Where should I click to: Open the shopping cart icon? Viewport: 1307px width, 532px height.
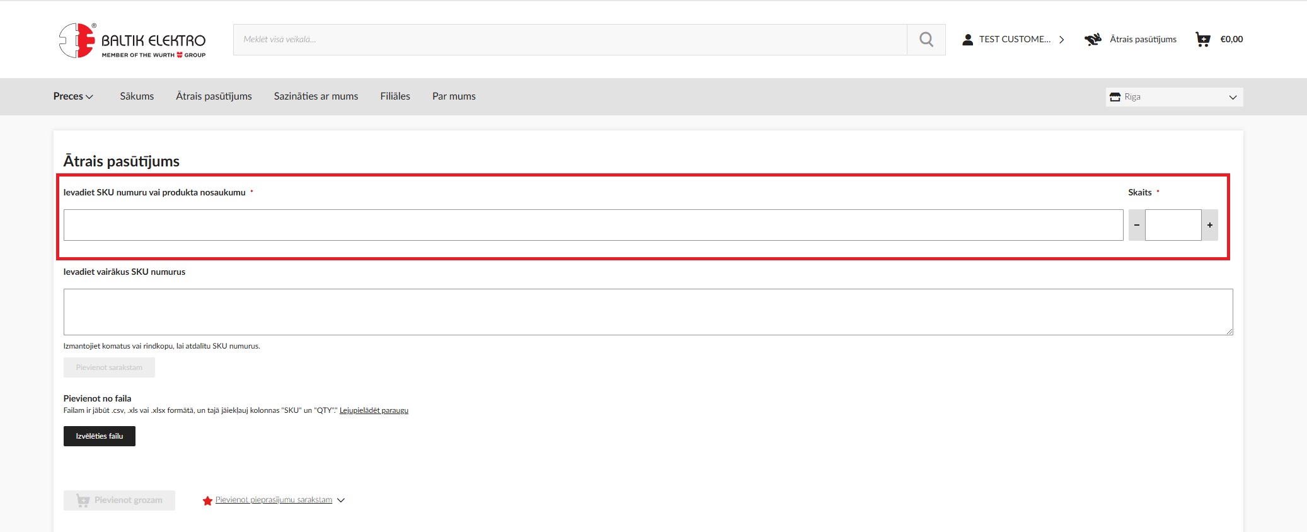[x=1202, y=40]
